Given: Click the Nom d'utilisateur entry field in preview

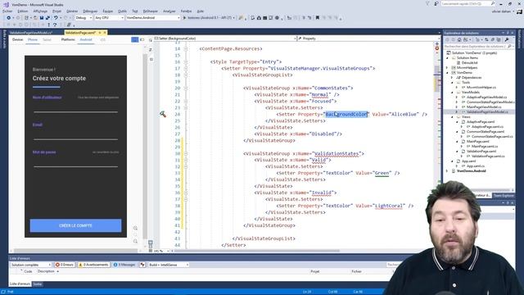Looking at the screenshot, I should (x=75, y=109).
